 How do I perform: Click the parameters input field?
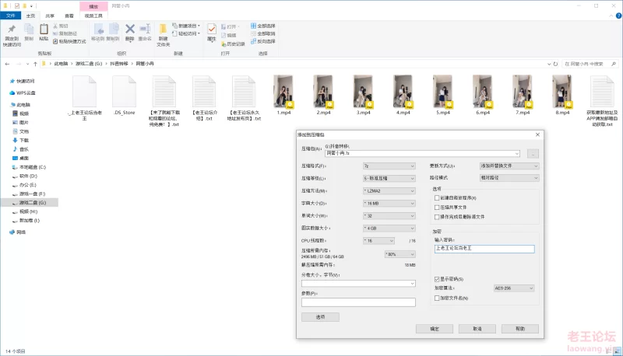[358, 302]
